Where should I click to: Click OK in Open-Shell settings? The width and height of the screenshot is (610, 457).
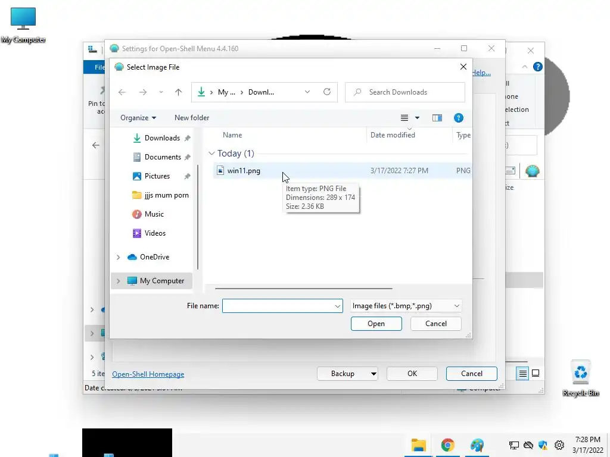(412, 374)
